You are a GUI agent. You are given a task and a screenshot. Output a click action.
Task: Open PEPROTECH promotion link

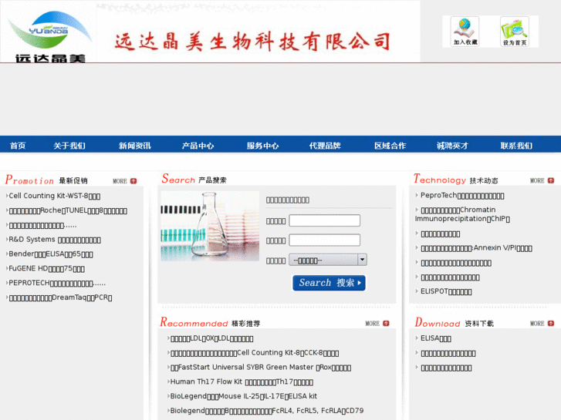pos(57,283)
